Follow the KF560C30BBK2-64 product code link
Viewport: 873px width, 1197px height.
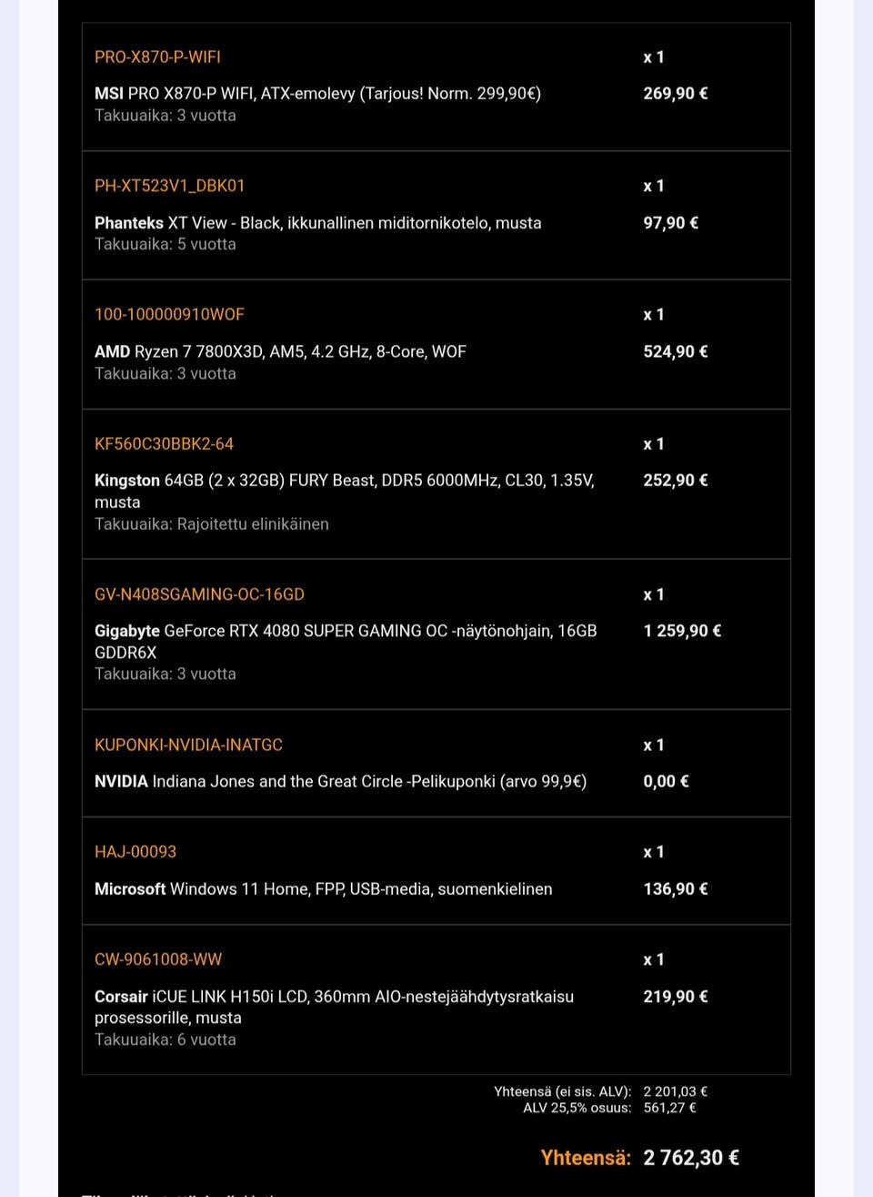(164, 443)
